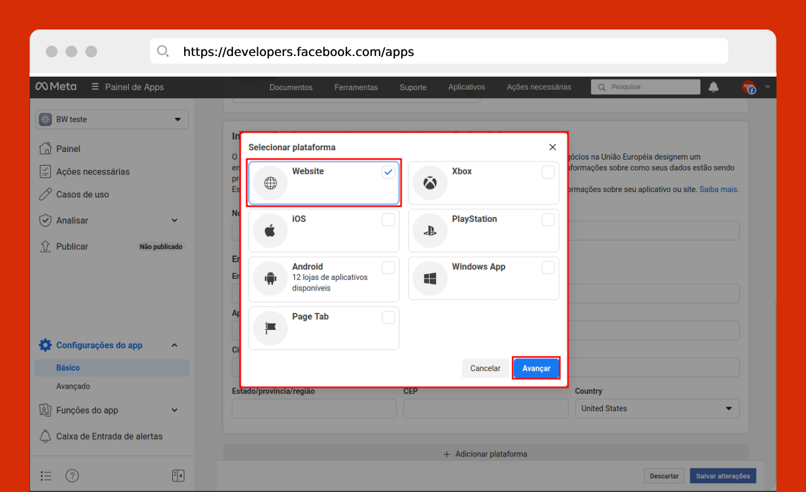806x492 pixels.
Task: Check the PlayStation platform checkbox
Action: coord(548,220)
